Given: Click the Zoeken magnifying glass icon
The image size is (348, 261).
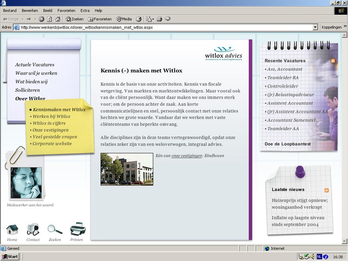Looking at the screenshot, I should click(55, 229).
